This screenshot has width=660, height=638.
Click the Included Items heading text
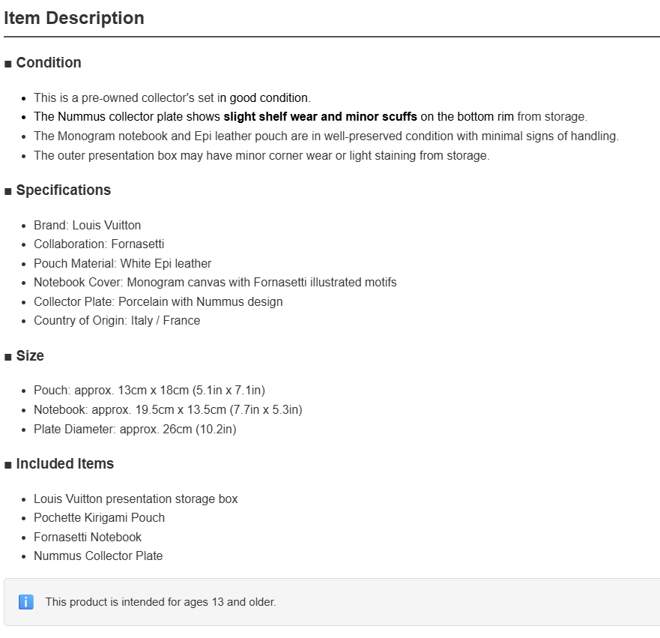click(65, 463)
